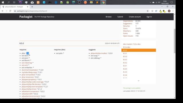Open the Windows notification center

point(172,2)
